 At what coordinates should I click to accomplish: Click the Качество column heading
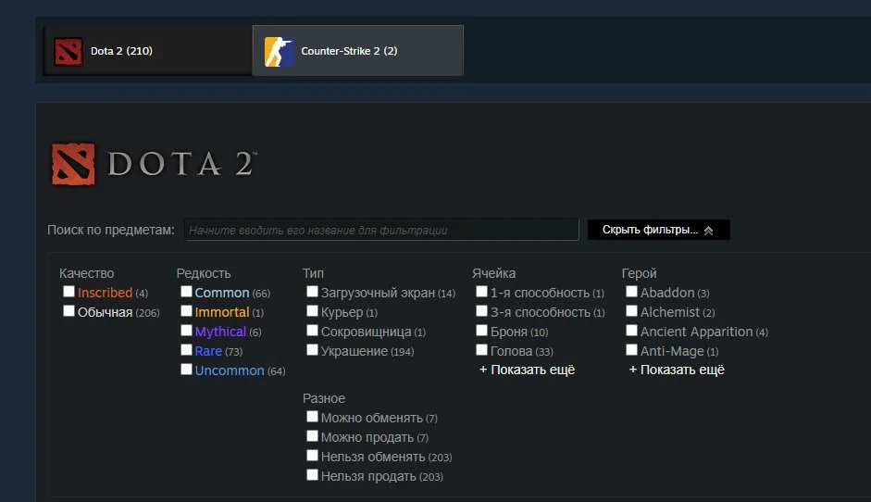coord(87,273)
